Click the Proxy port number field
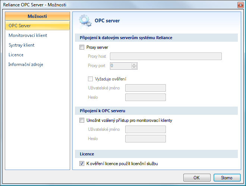The width and height of the screenshot is (246, 186). [x=121, y=66]
